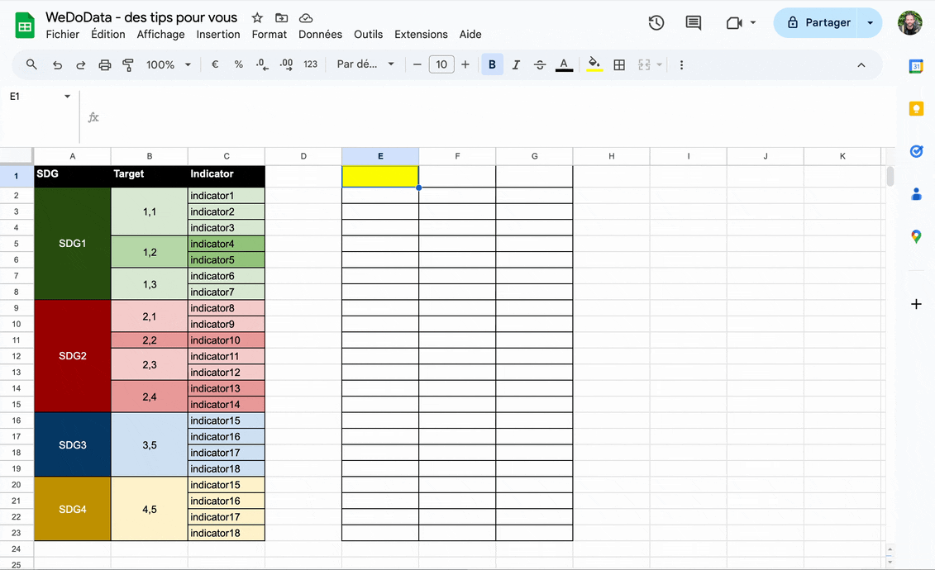The image size is (935, 570).
Task: Open the cell name box dropdown
Action: tap(68, 97)
